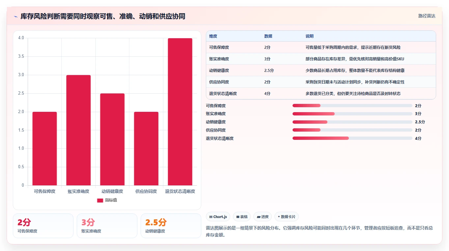Click the 可售保障度 progress bar
449x251 pixels.
coord(352,106)
